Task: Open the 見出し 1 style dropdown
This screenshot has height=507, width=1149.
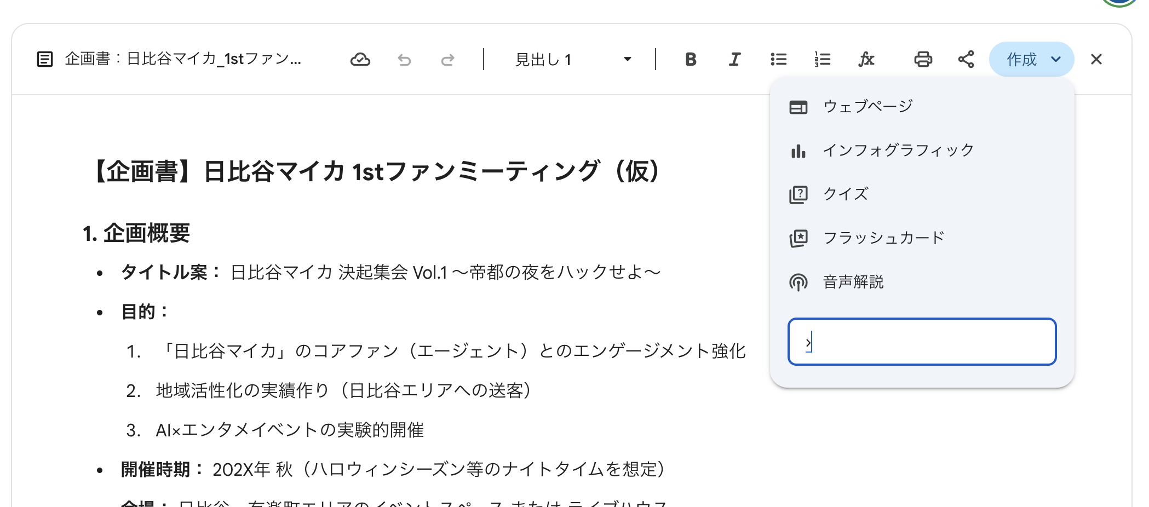Action: click(572, 59)
